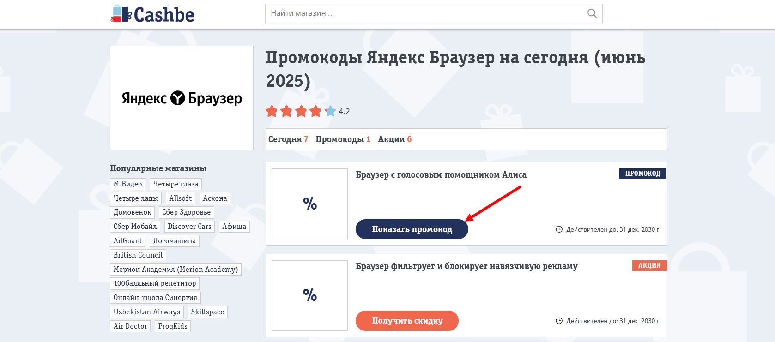This screenshot has height=342, width=775.
Task: Click the Яндекс Браузер store logo
Action: pyautogui.click(x=182, y=98)
